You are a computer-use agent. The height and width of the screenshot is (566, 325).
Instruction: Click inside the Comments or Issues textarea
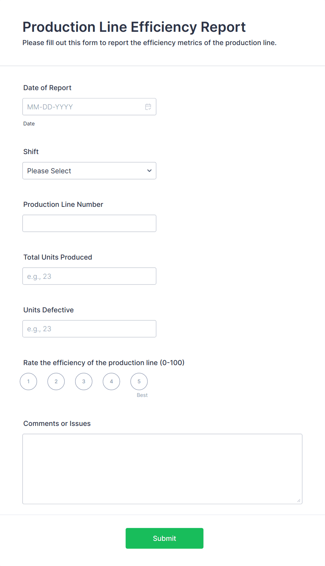[162, 469]
